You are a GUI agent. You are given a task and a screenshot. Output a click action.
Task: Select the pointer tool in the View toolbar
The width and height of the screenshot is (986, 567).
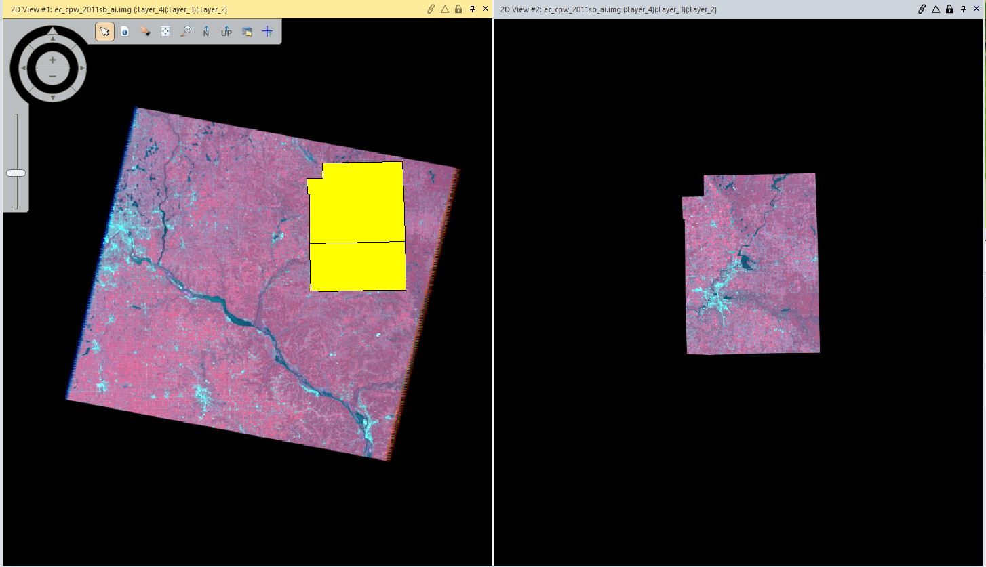(x=104, y=31)
